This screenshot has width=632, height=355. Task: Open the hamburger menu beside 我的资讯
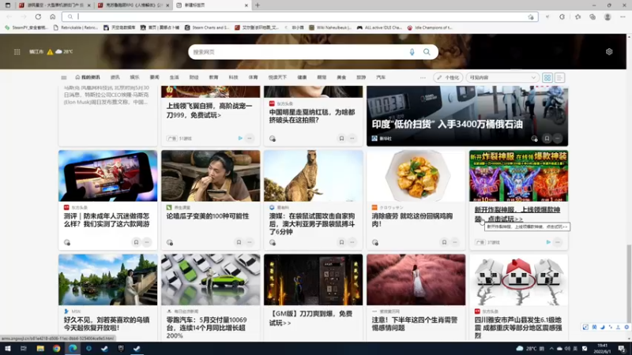coord(64,77)
